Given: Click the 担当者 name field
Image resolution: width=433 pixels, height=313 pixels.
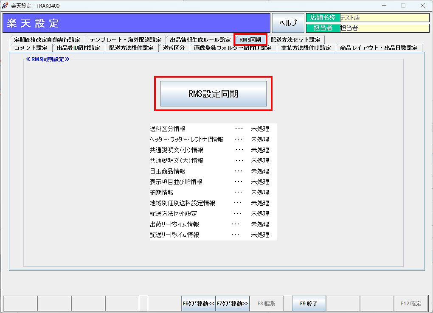Looking at the screenshot, I should pos(382,28).
